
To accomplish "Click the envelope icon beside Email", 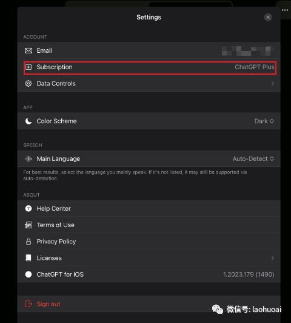I will tap(28, 50).
